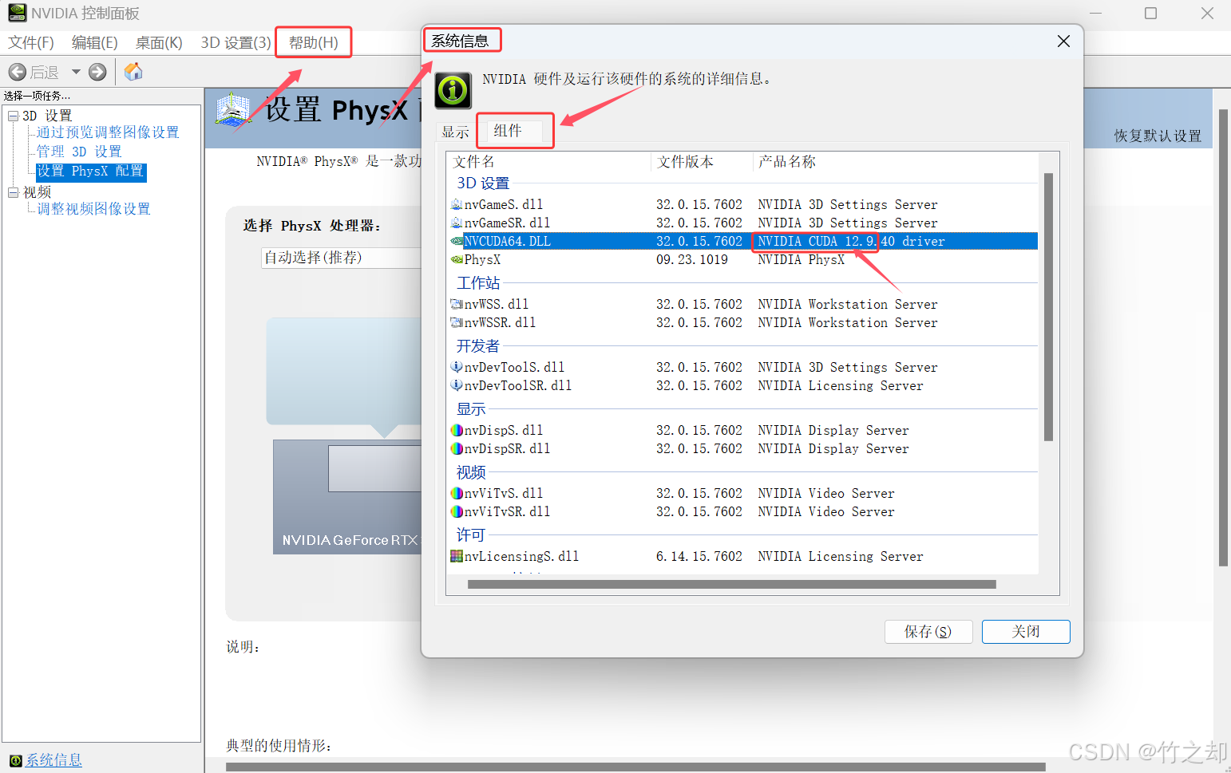Click the 开发者 group header
This screenshot has width=1231, height=773.
(478, 346)
